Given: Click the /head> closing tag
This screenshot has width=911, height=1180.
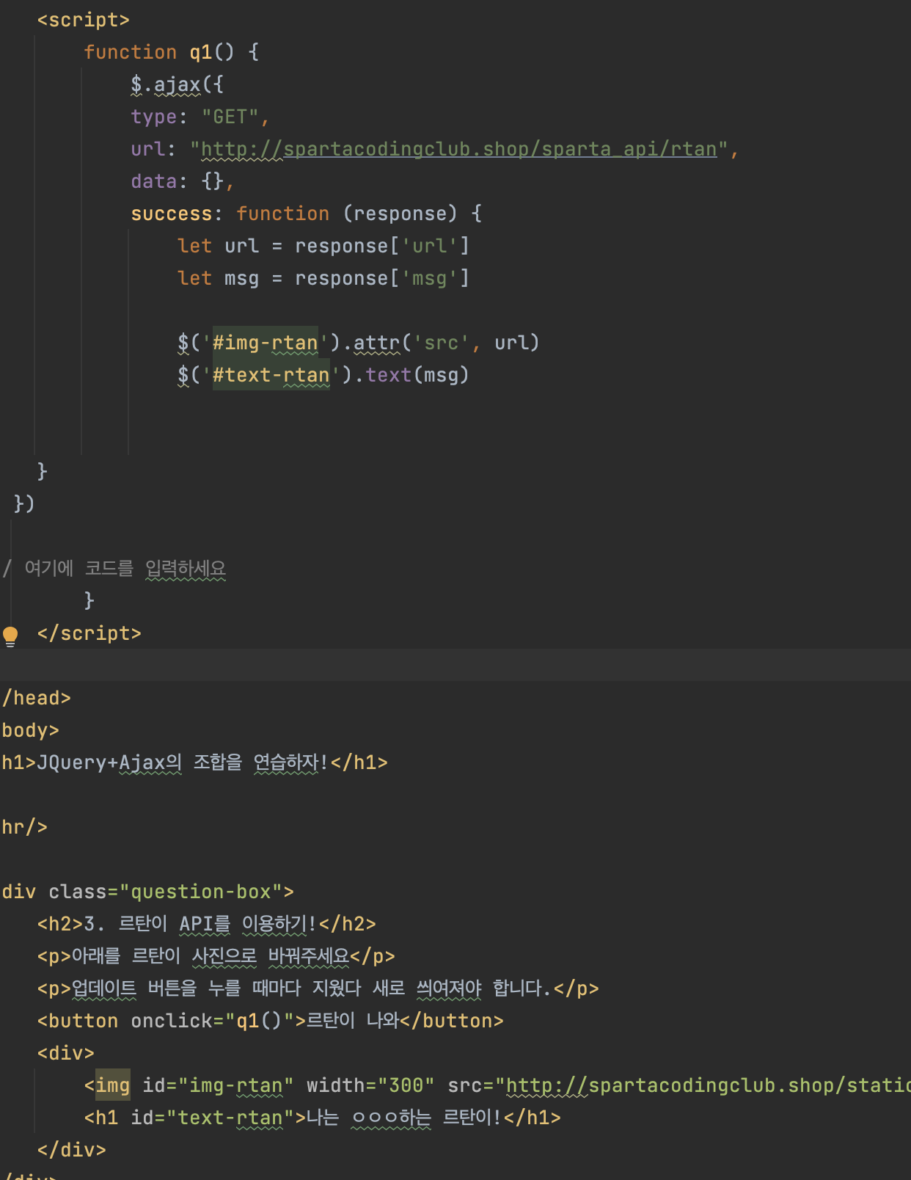Looking at the screenshot, I should [37, 698].
